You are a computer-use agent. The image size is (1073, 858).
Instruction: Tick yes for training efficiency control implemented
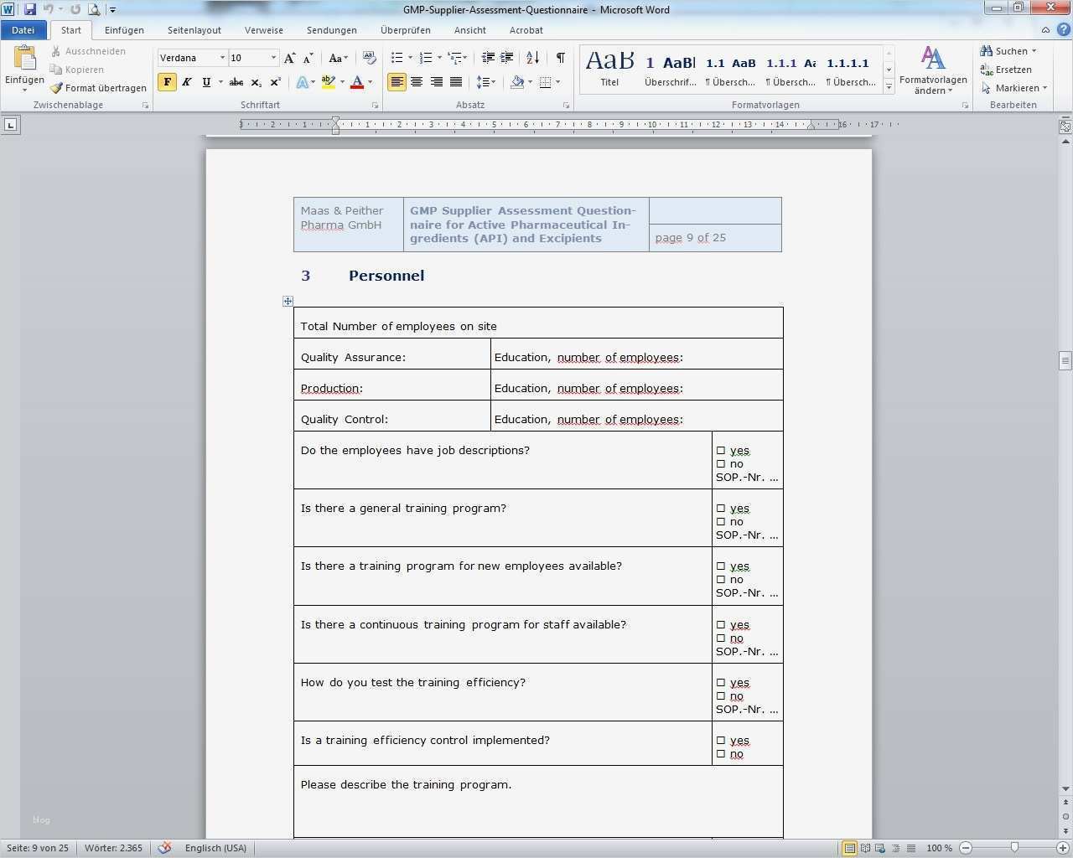(722, 740)
